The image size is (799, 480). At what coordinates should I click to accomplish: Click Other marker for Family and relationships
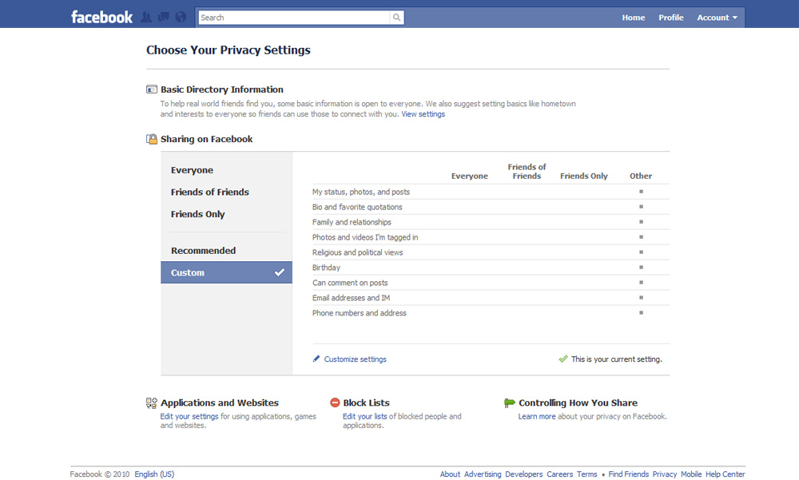[641, 222]
